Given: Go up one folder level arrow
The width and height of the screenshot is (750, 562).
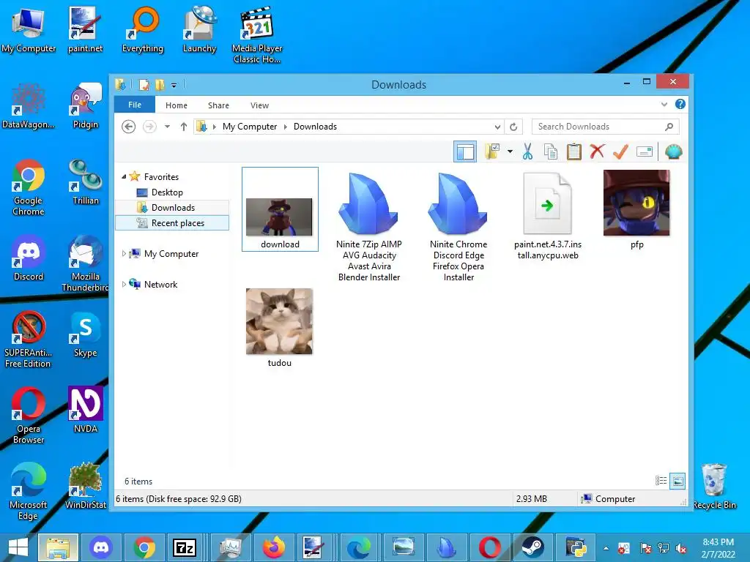Looking at the screenshot, I should (184, 127).
